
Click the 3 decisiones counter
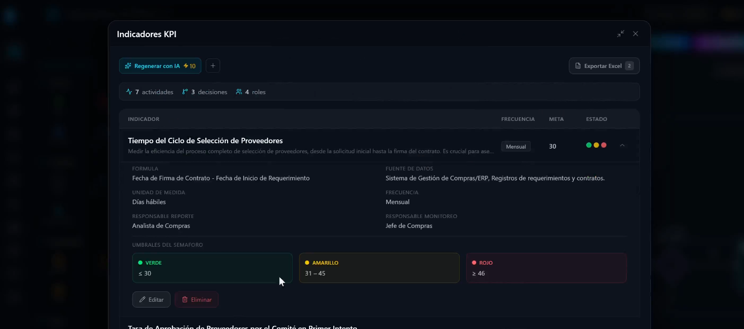click(x=205, y=92)
